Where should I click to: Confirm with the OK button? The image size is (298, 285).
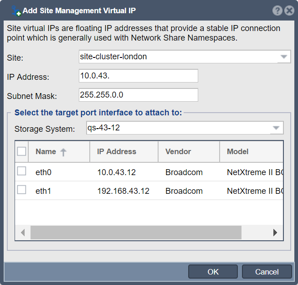click(213, 272)
